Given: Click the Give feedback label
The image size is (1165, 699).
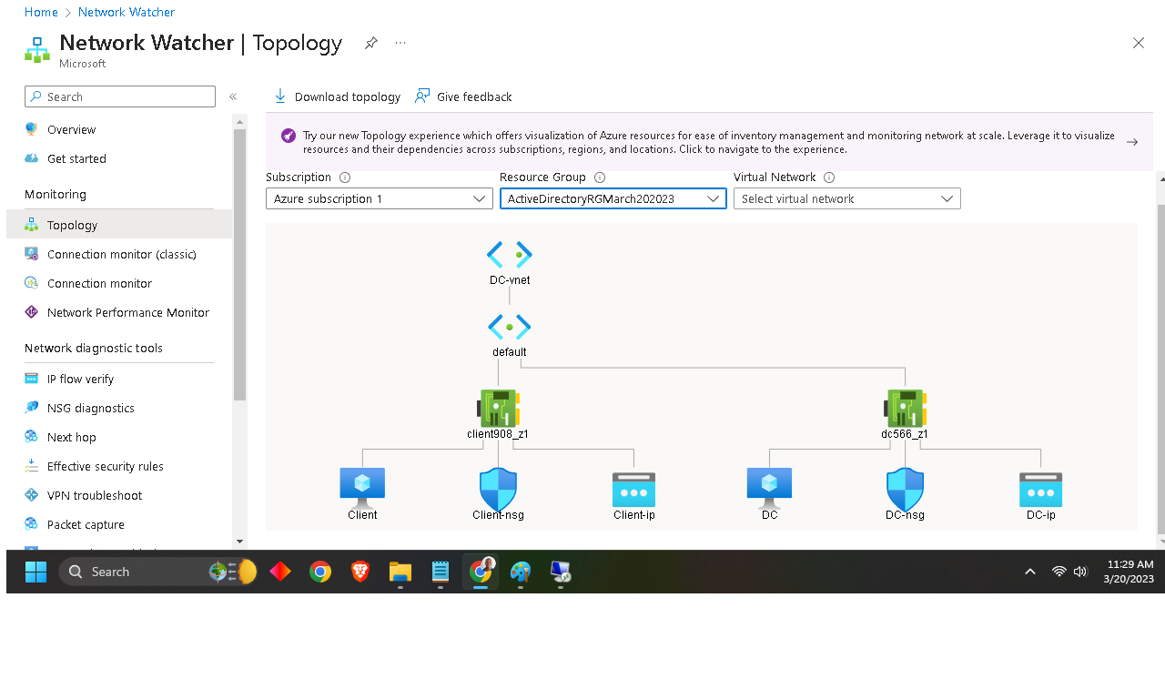Looking at the screenshot, I should pos(474,96).
